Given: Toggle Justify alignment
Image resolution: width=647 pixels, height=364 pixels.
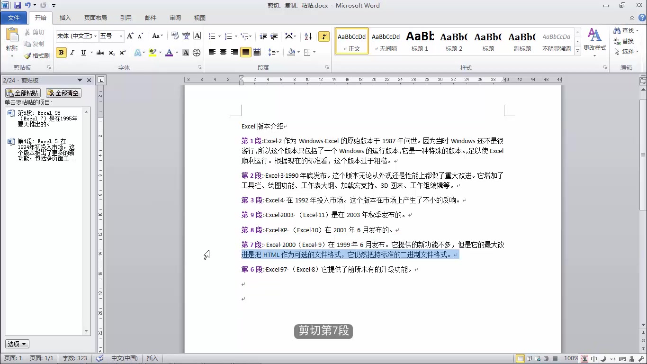Looking at the screenshot, I should click(x=245, y=52).
